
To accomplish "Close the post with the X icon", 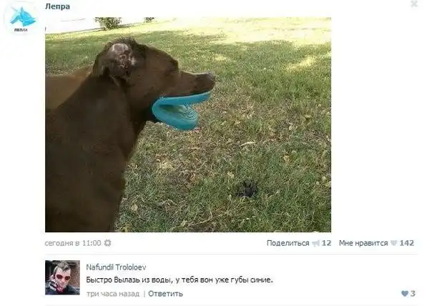I will click(414, 4).
